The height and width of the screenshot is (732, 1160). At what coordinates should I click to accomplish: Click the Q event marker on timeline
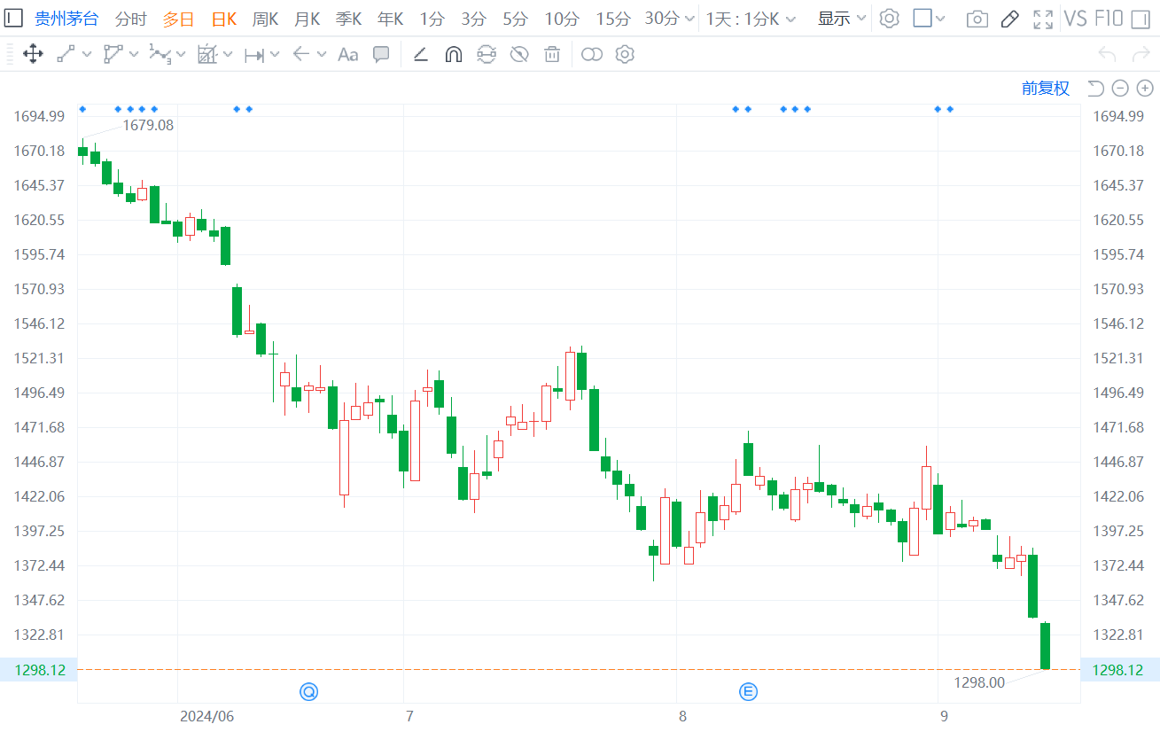pyautogui.click(x=308, y=691)
